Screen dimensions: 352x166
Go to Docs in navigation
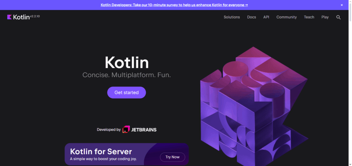[251, 17]
